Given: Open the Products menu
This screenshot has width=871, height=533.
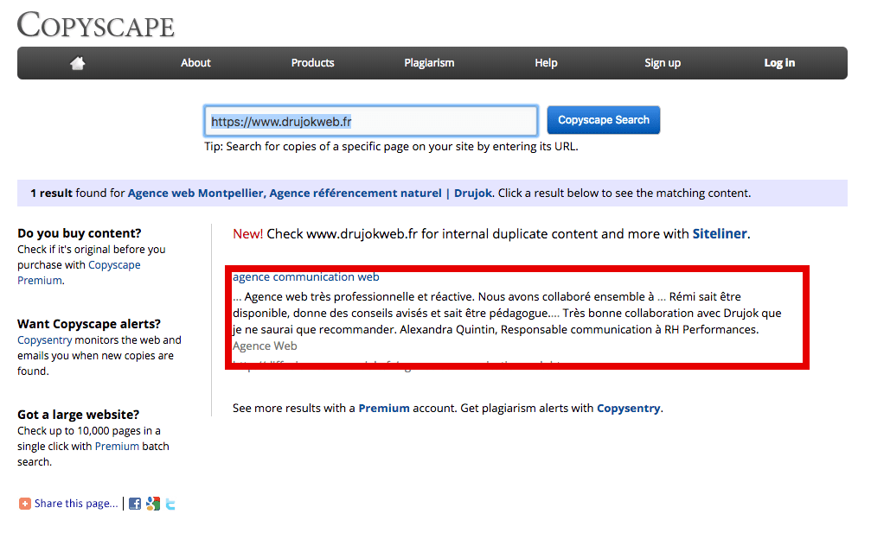Looking at the screenshot, I should tap(313, 63).
